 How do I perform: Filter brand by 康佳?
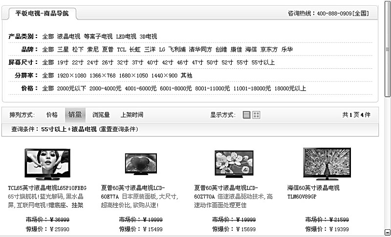point(236,49)
